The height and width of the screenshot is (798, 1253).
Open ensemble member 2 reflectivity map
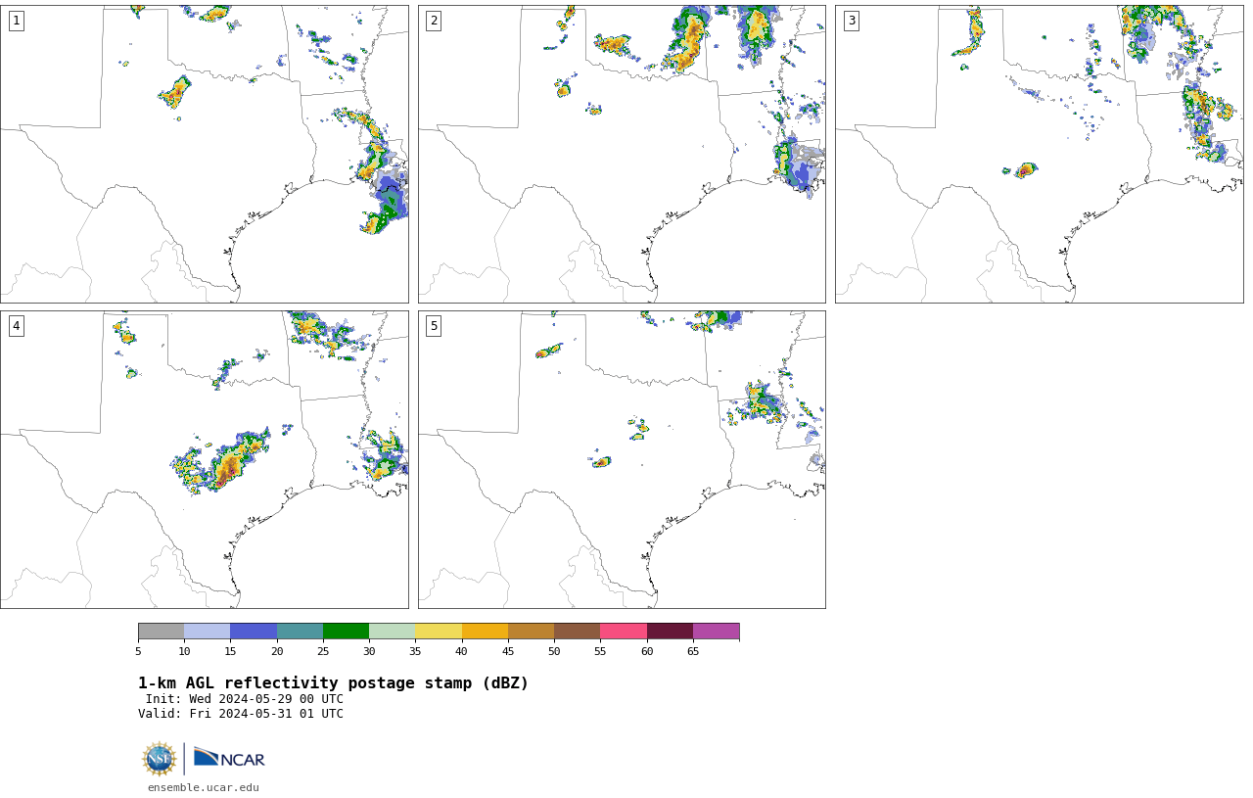coord(622,154)
